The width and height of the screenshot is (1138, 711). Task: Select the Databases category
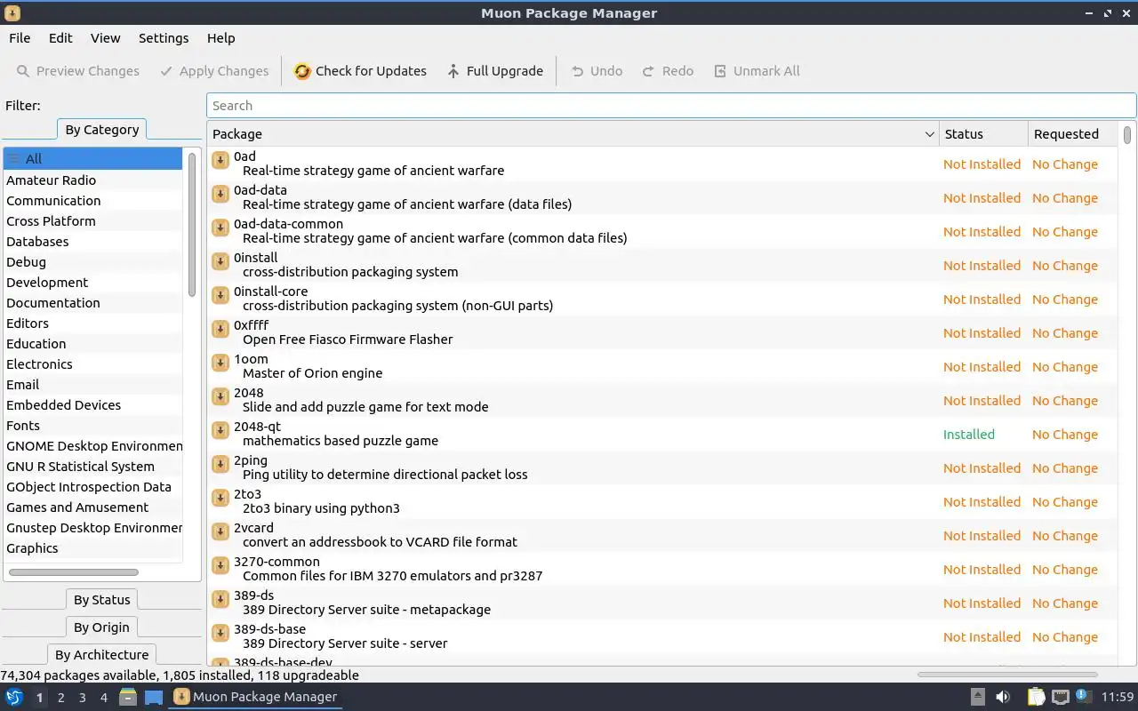[92, 242]
